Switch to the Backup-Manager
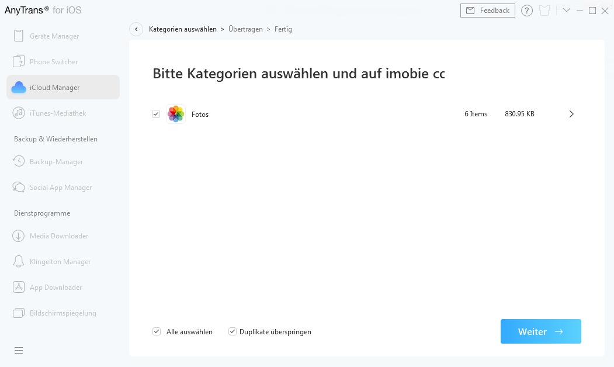The width and height of the screenshot is (614, 367). pyautogui.click(x=55, y=161)
